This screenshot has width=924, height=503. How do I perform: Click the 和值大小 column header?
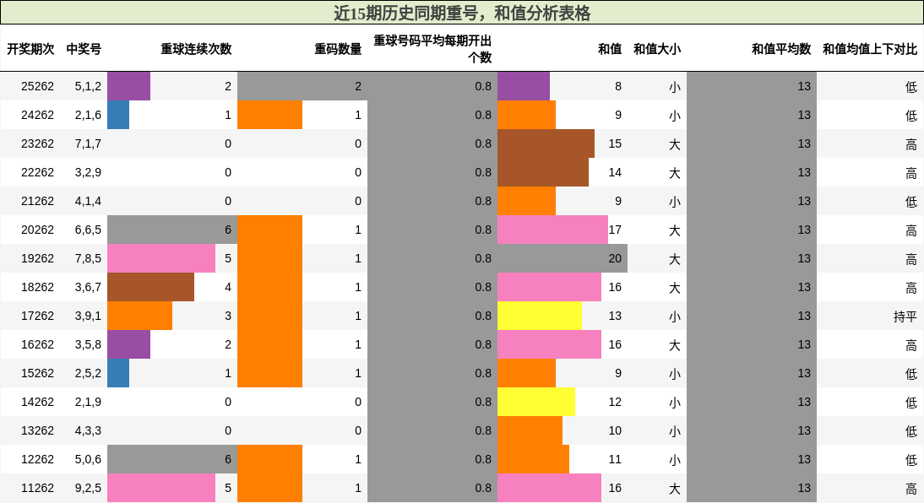[x=657, y=49]
